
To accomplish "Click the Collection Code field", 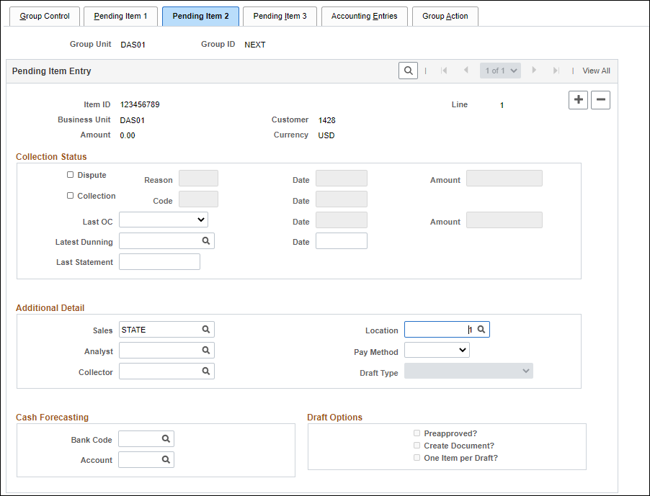I will point(199,199).
